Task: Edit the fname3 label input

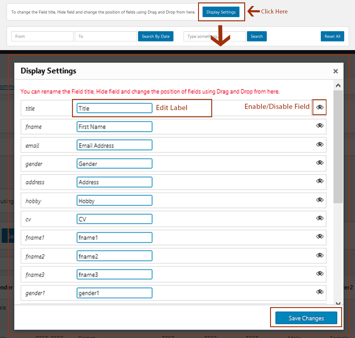Action: [x=114, y=274]
